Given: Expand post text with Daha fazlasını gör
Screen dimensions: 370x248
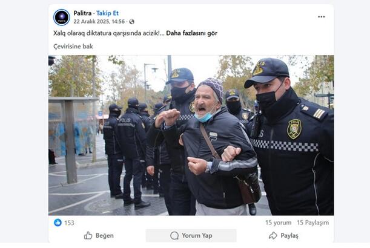Looking at the screenshot, I should pyautogui.click(x=191, y=33).
